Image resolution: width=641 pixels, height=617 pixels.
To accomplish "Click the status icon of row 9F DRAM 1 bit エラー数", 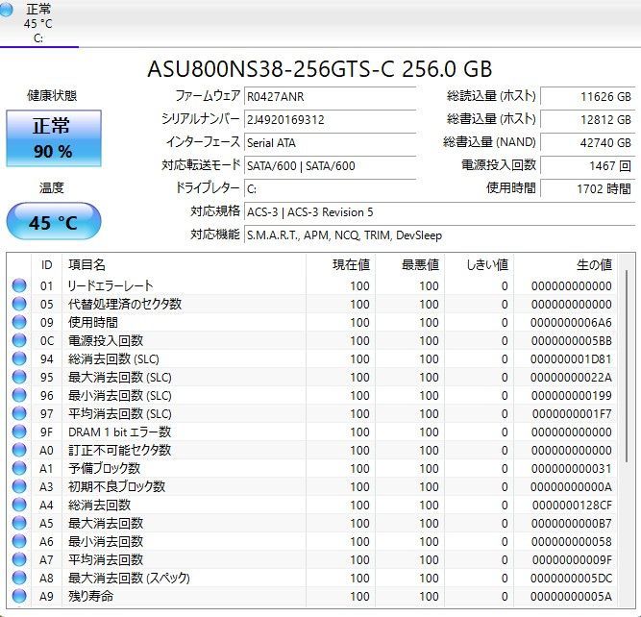I will click(x=19, y=432).
